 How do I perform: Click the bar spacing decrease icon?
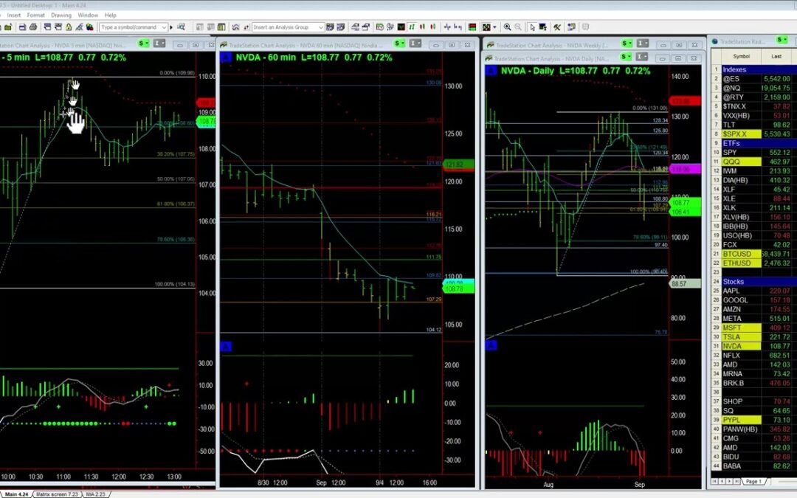click(447, 27)
